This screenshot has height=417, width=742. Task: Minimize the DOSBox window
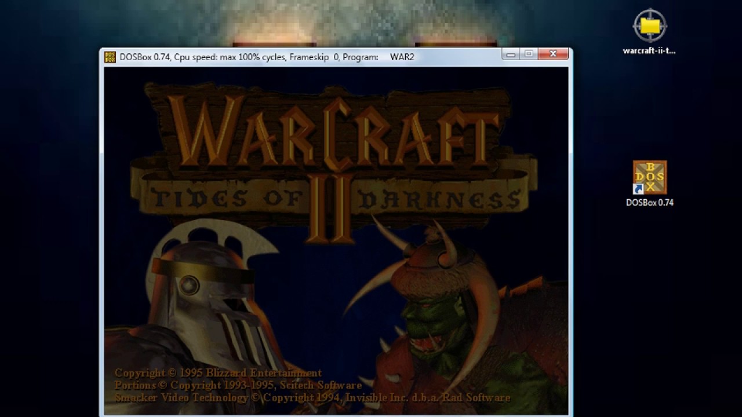pos(511,54)
